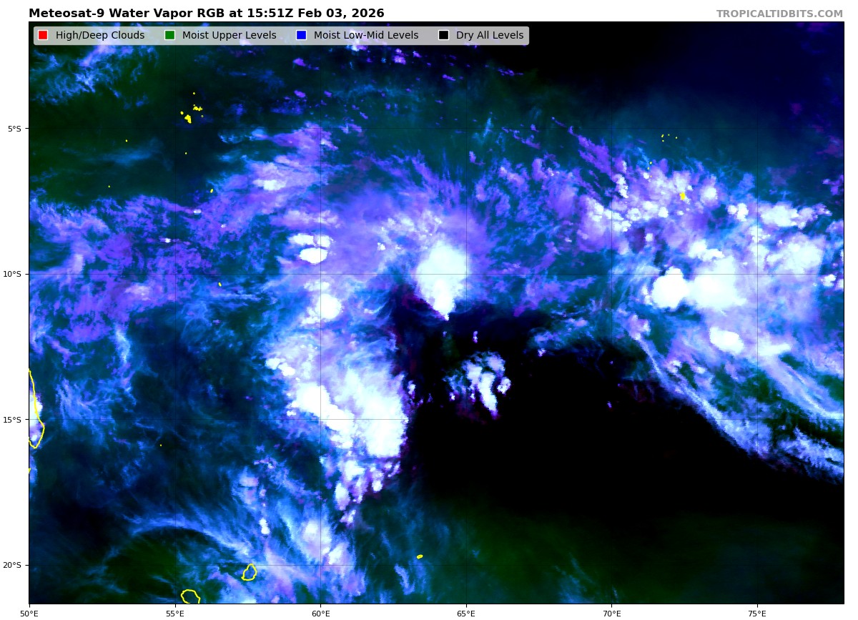Open the TROPICALTIDBITS.COM watermark link

pyautogui.click(x=779, y=14)
